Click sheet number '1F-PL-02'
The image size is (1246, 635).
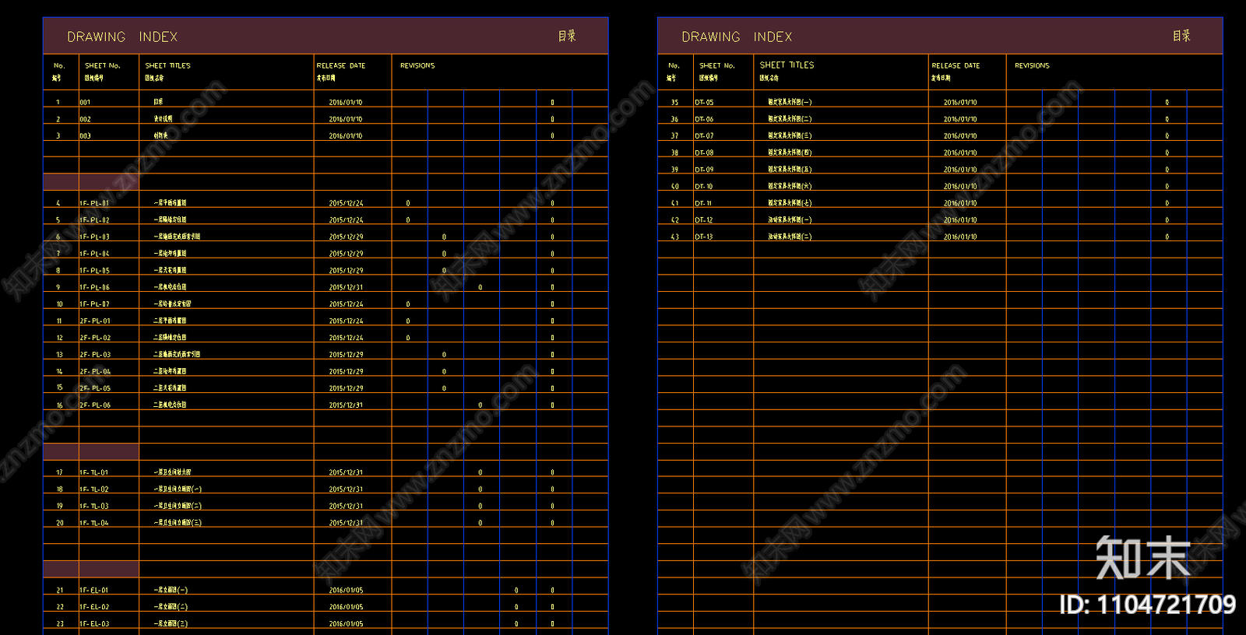tap(94, 220)
